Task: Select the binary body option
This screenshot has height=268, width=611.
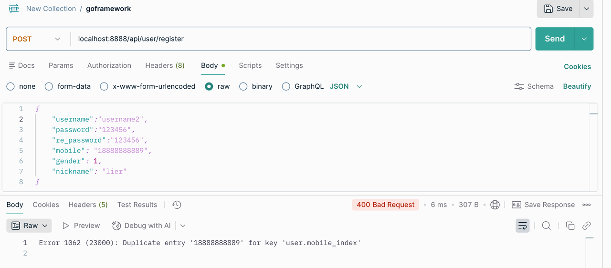Action: (243, 86)
